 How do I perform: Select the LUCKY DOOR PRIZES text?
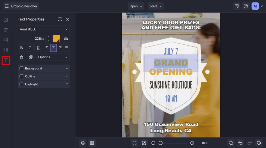pyautogui.click(x=171, y=25)
